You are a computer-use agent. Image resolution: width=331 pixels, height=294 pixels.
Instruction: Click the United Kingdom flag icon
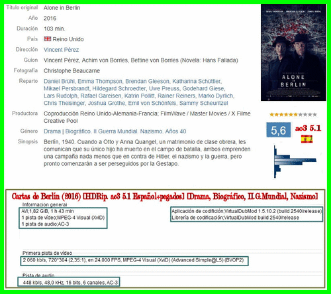pos(48,39)
